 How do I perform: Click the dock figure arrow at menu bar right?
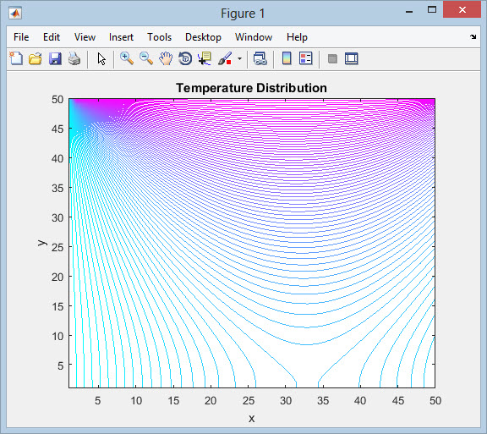[x=473, y=36]
